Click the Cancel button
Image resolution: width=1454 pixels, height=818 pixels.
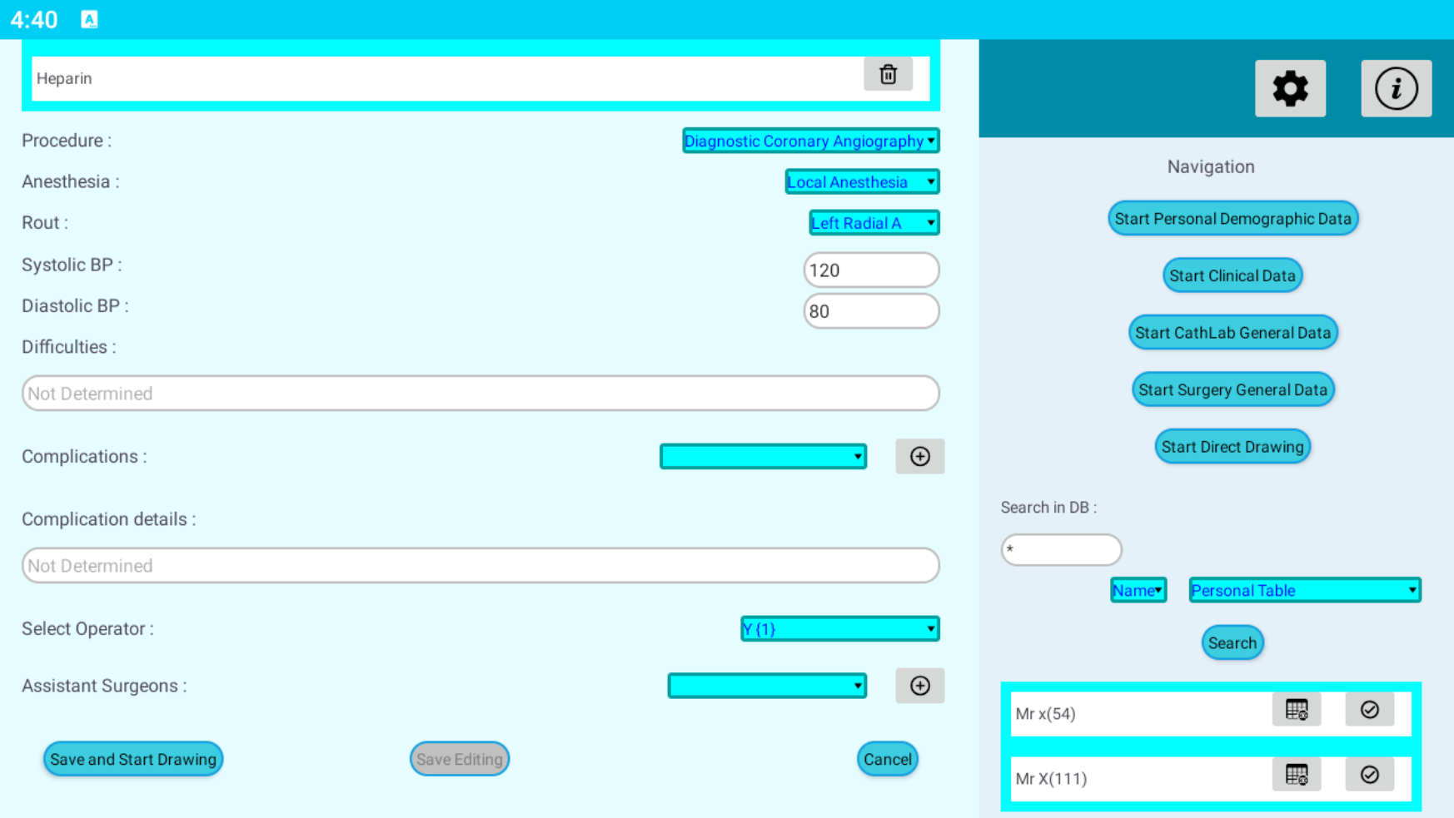pos(887,759)
